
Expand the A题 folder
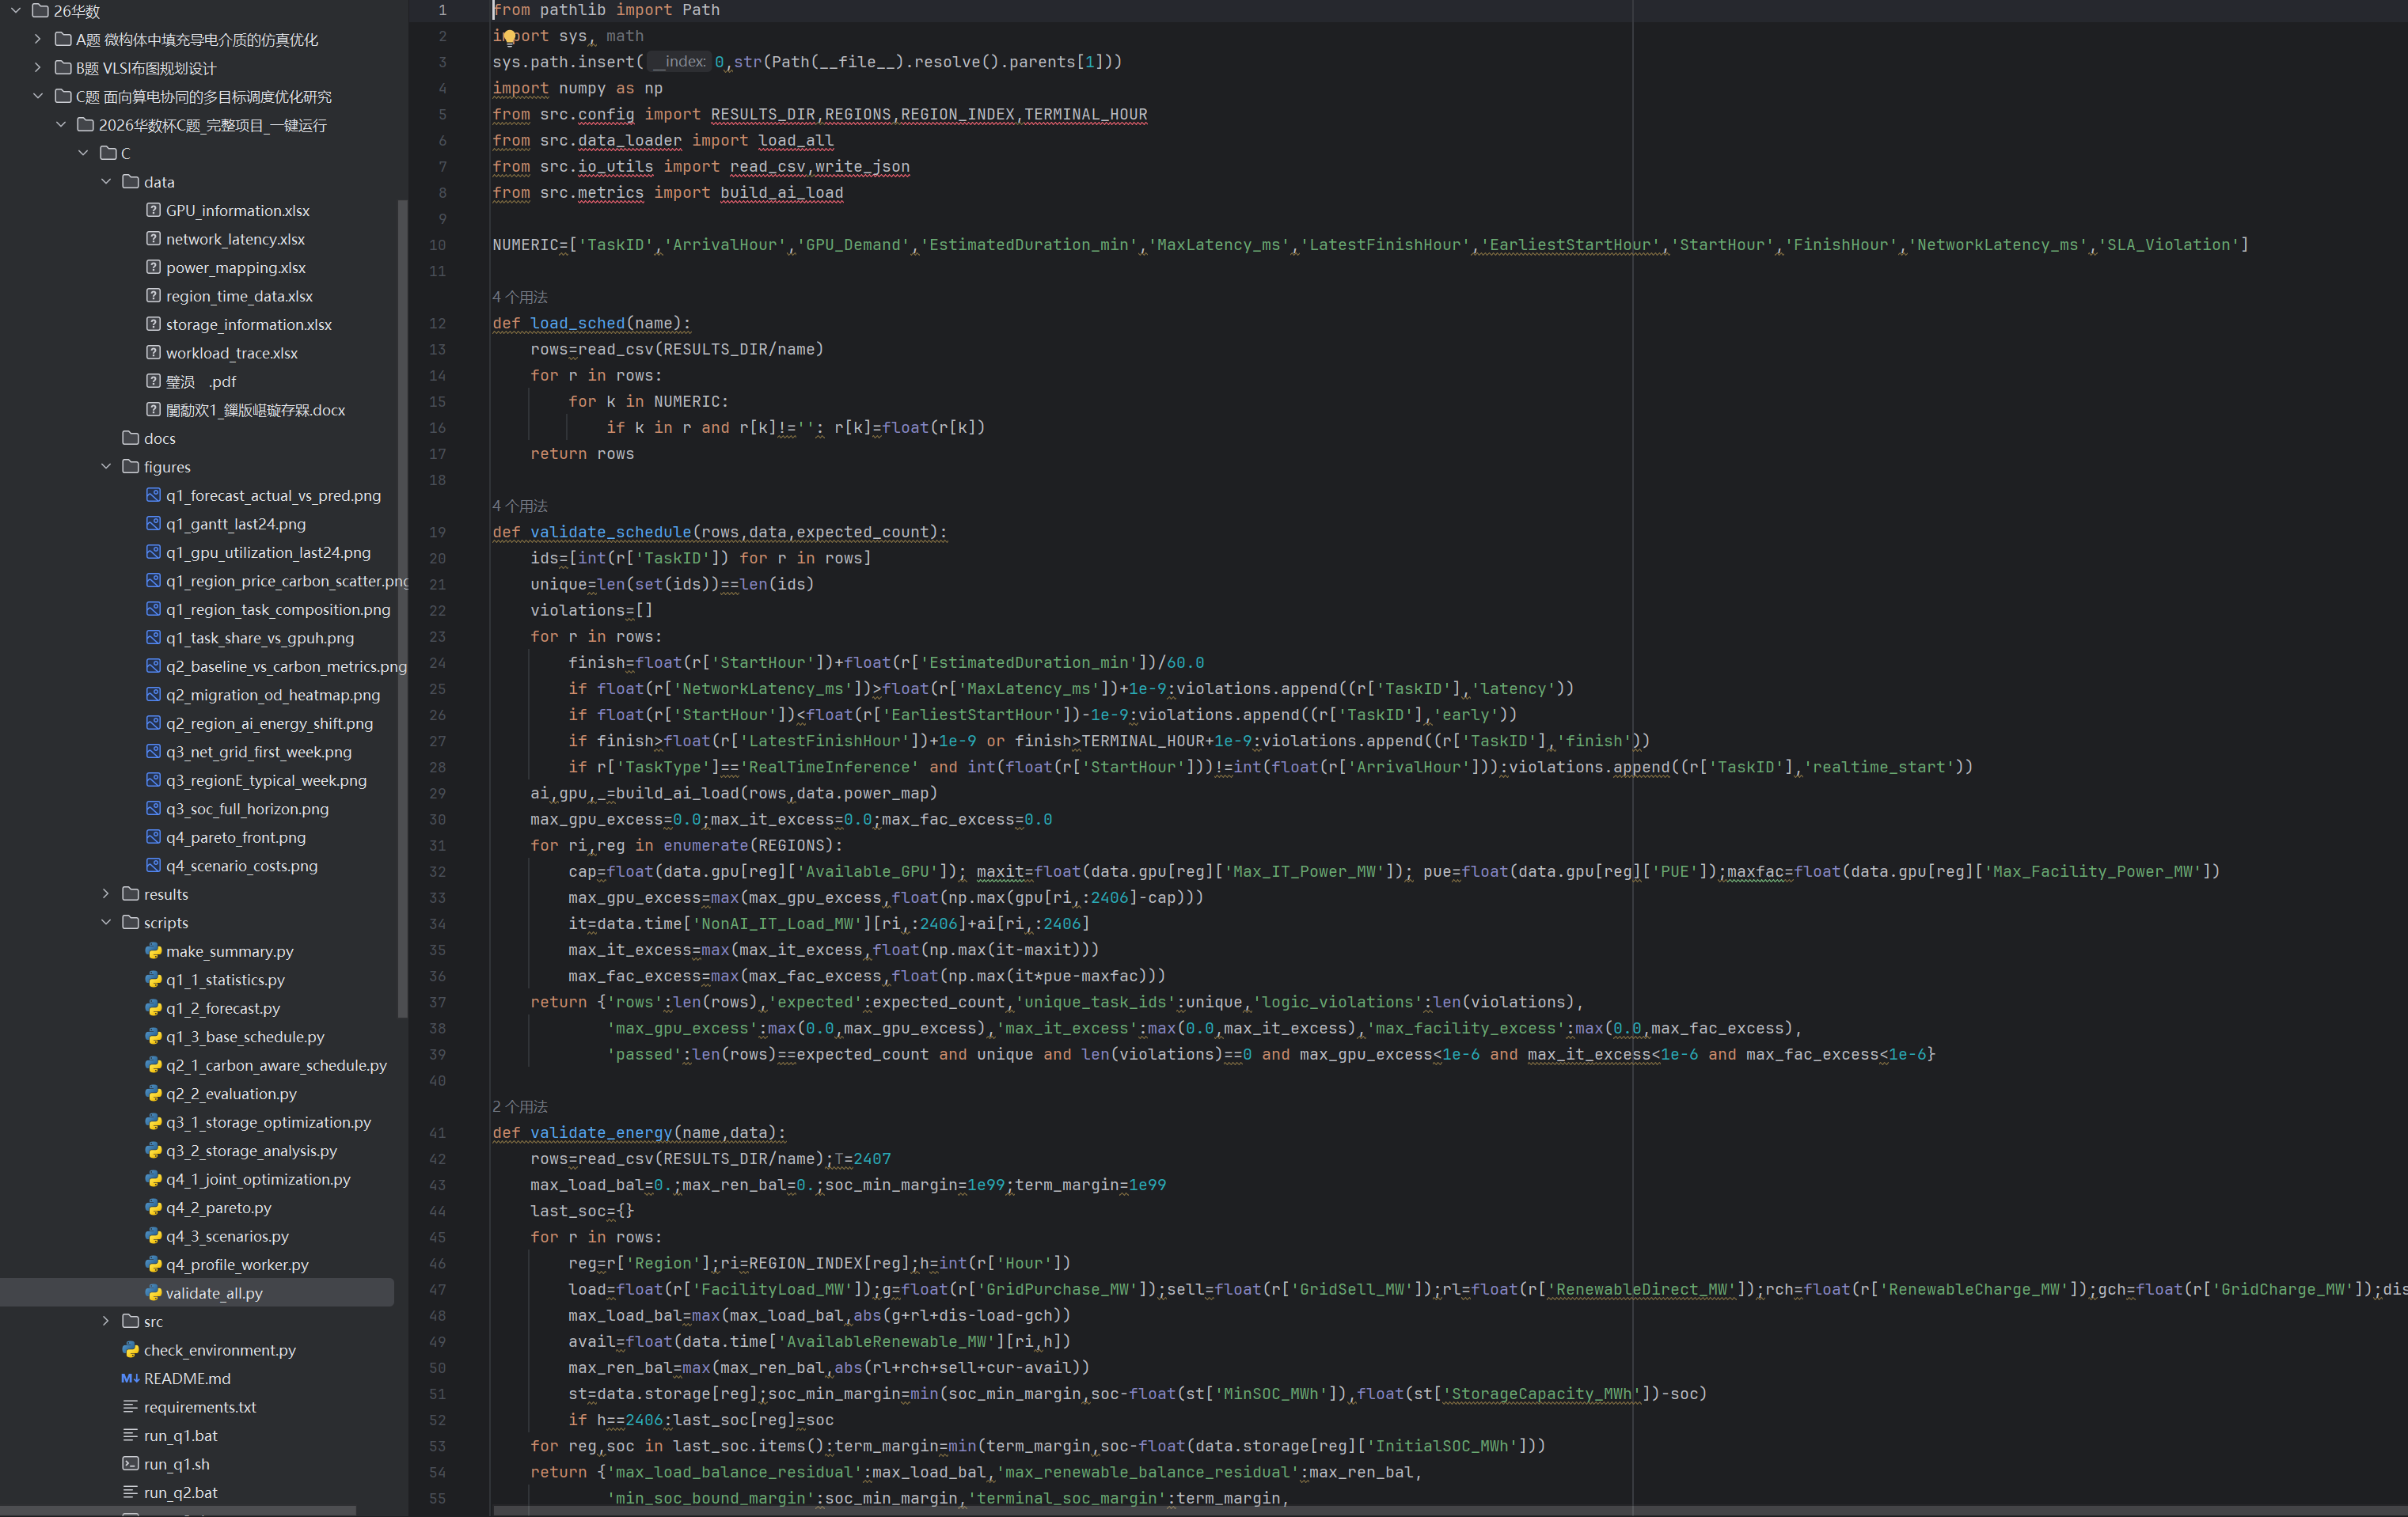(38, 40)
